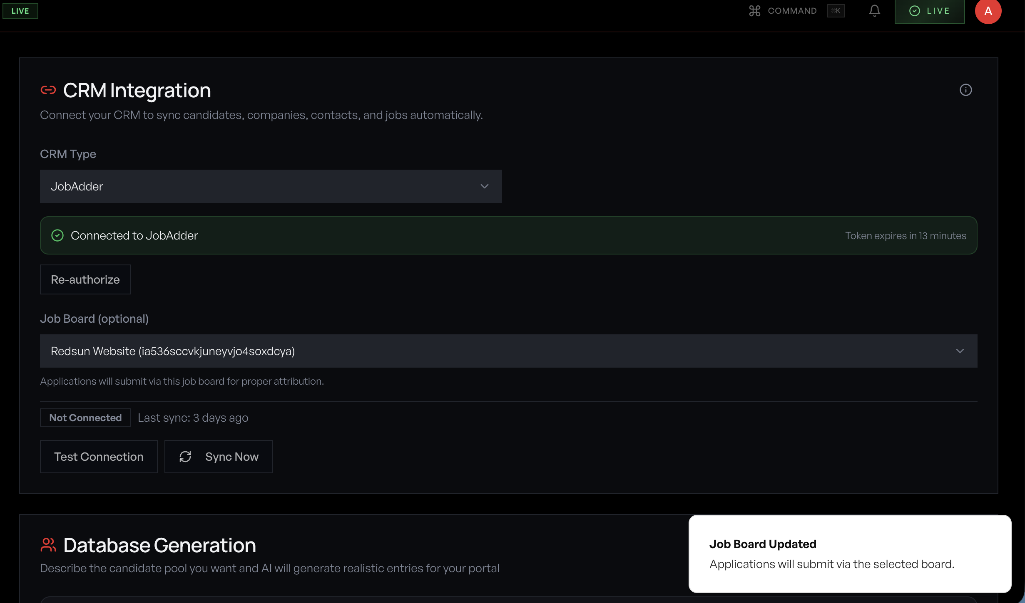The width and height of the screenshot is (1025, 603).
Task: Open the CRM Type dropdown showing JobAdder
Action: (271, 186)
